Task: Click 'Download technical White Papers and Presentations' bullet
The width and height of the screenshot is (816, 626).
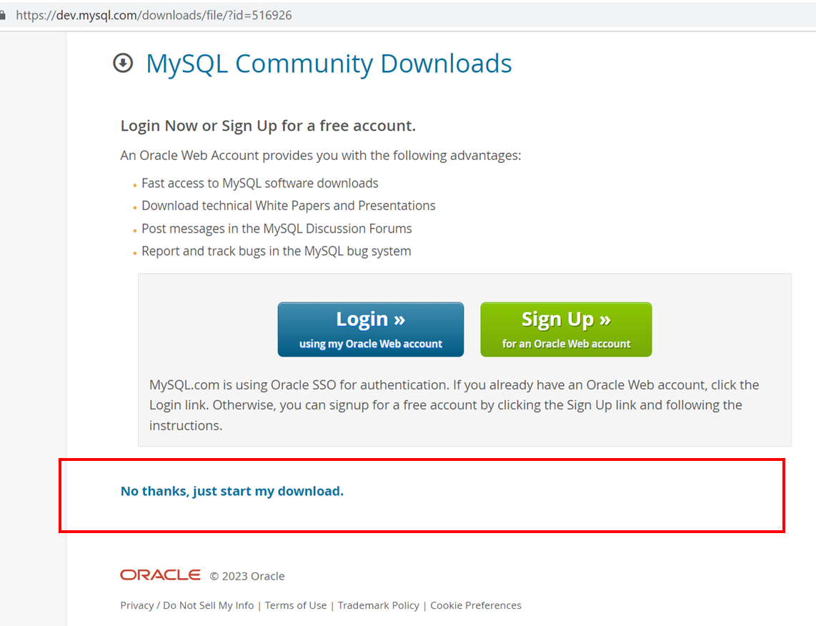Action: point(288,206)
